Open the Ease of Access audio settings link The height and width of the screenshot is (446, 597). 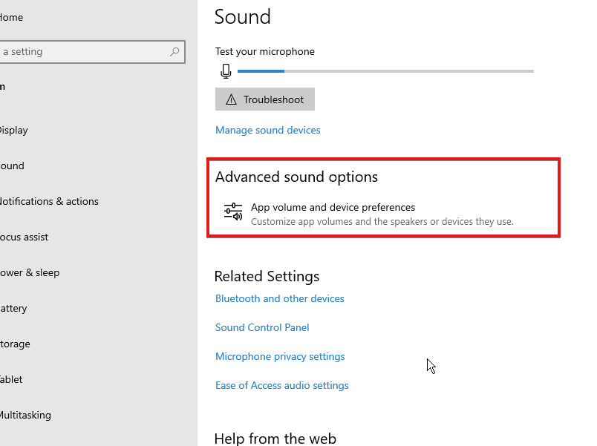281,385
